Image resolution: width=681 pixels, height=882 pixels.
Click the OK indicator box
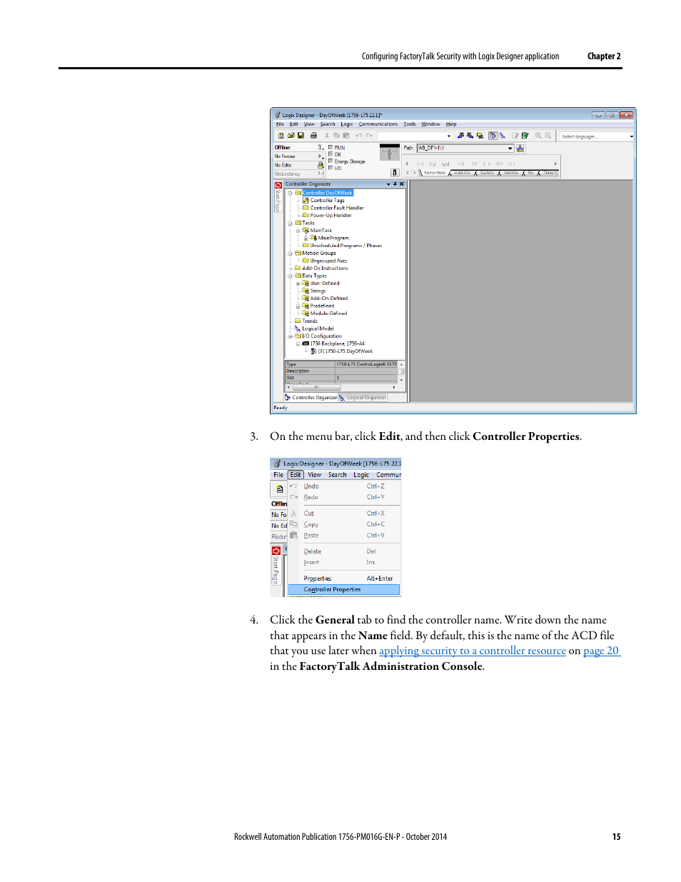(x=331, y=154)
